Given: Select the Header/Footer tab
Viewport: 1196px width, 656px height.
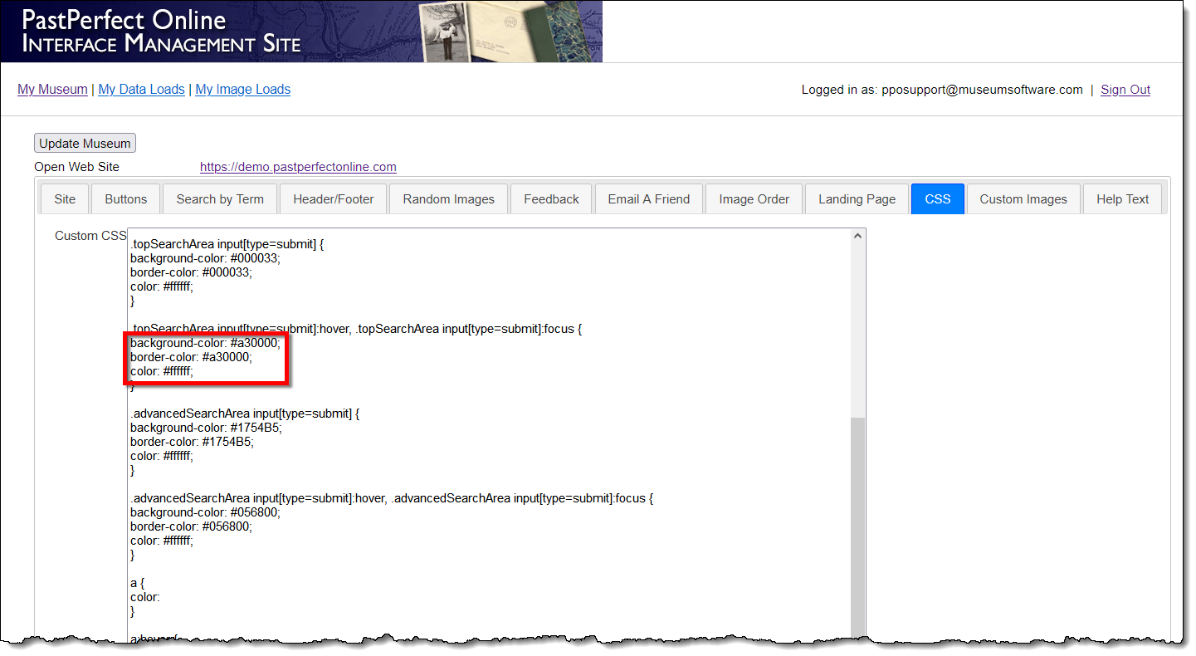Looking at the screenshot, I should (x=334, y=199).
